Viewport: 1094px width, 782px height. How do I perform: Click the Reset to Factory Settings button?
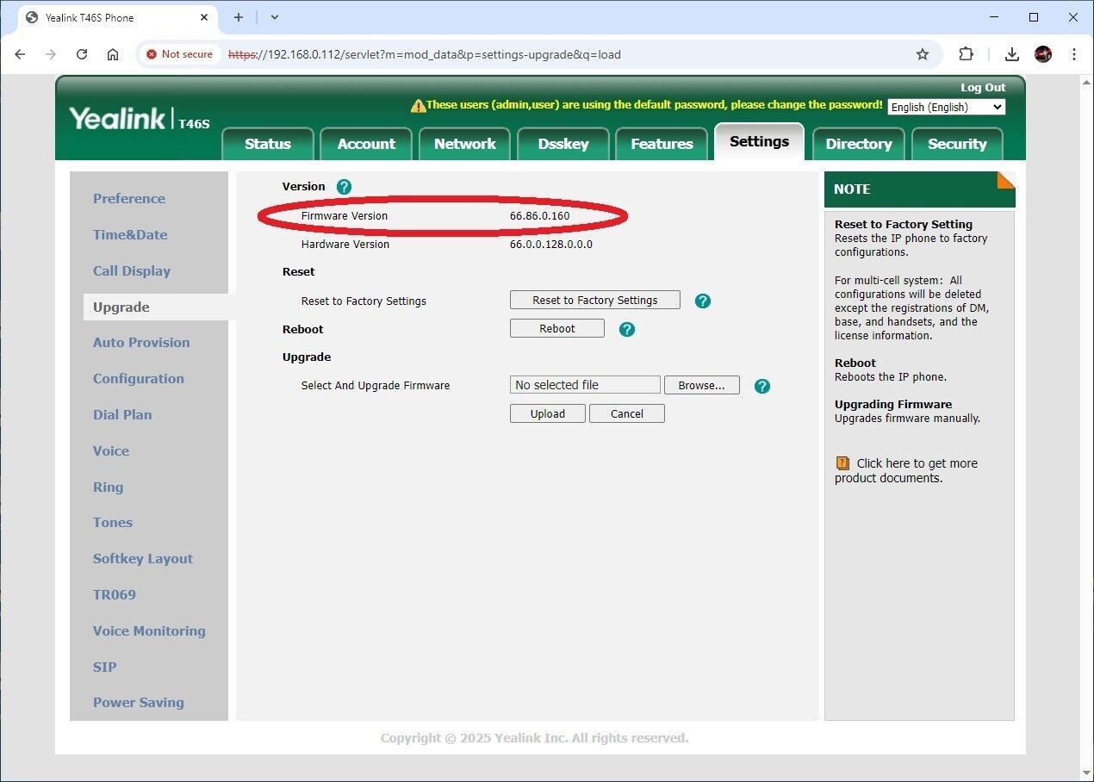(595, 300)
